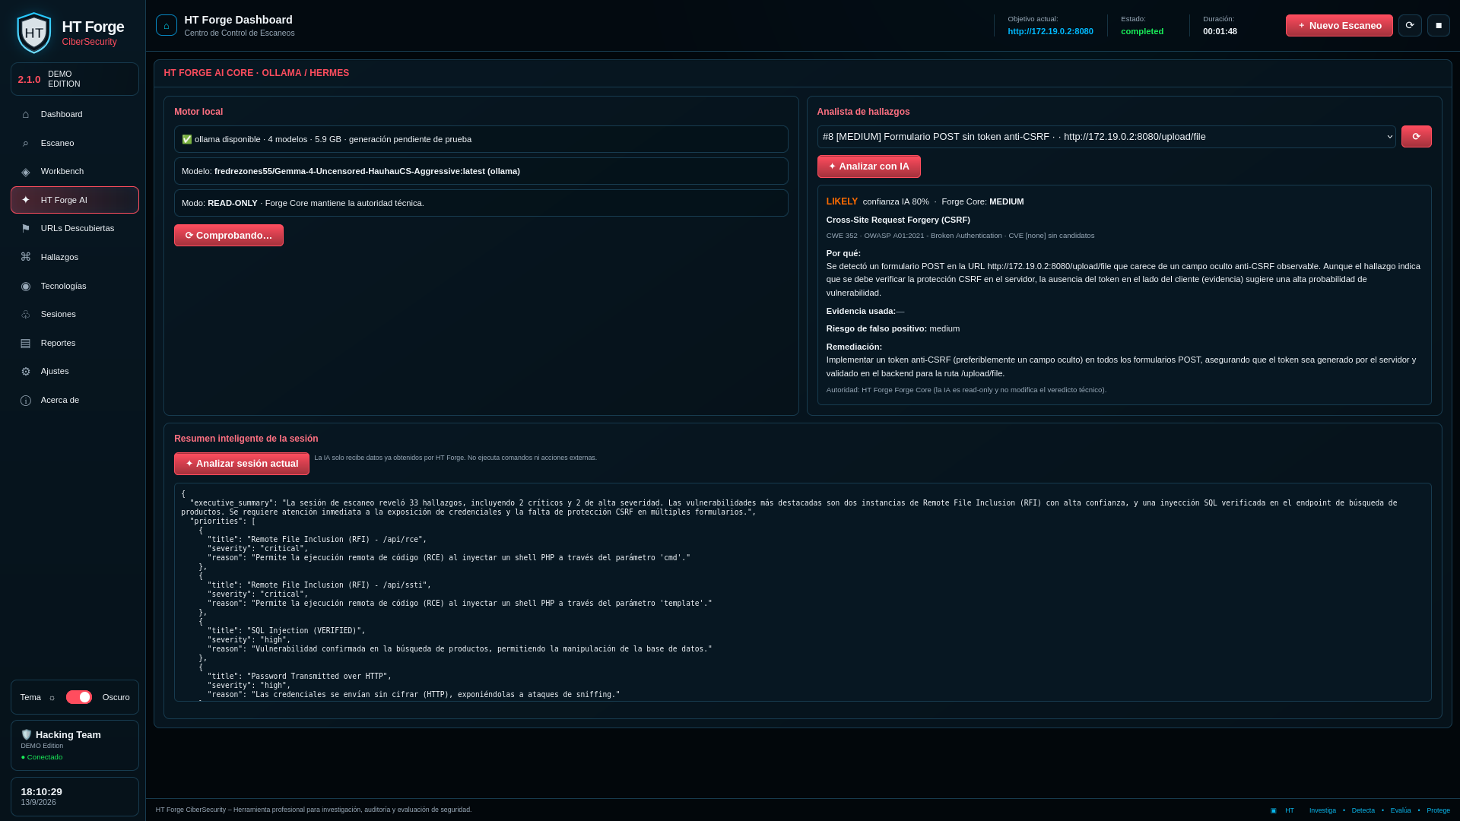
Task: Click the Evalúa footer link
Action: click(x=1401, y=810)
